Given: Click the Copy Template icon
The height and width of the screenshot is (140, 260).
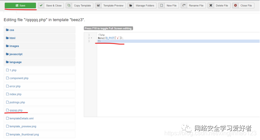Looking at the screenshot, I should (69, 6).
